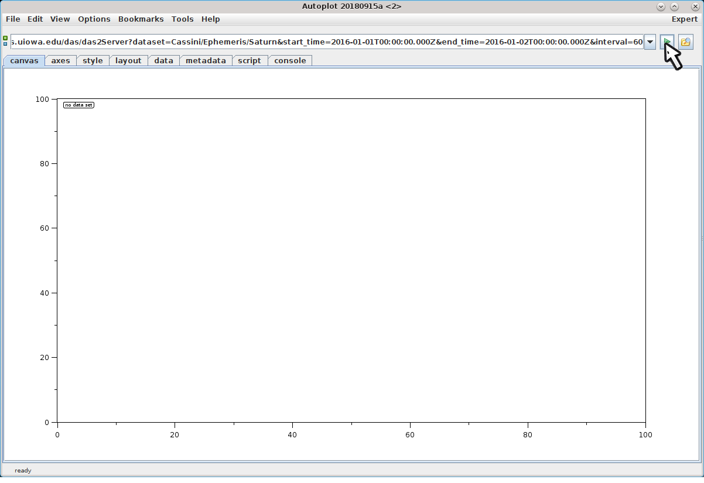The width and height of the screenshot is (704, 483).
Task: Switch to the style tab
Action: [93, 61]
